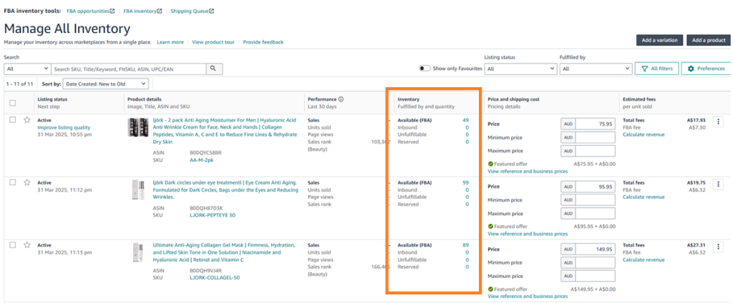
Task: Open the FBA opportunities link
Action: coord(87,11)
